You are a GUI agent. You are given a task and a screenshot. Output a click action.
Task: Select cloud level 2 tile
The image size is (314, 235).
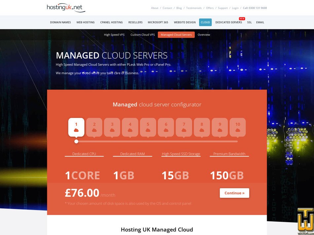coord(94,127)
